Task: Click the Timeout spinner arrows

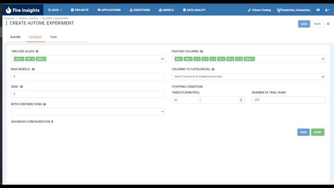Action: click(x=241, y=100)
